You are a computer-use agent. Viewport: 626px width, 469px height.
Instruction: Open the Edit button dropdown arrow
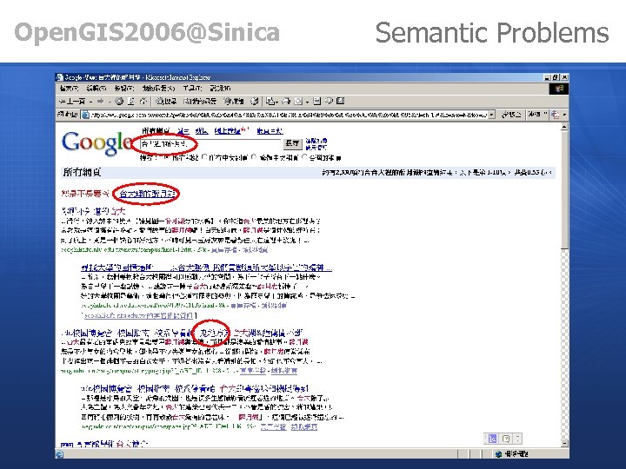coord(307,102)
